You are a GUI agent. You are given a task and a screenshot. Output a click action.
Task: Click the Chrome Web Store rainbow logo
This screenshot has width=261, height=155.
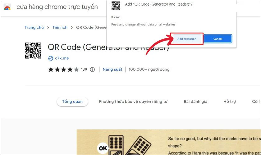point(7,7)
